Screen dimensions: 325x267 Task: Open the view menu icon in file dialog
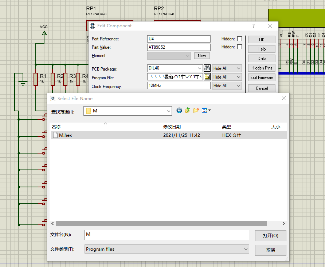(206, 110)
